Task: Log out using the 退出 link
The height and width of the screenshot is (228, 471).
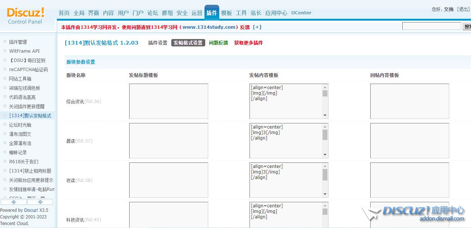Action: [x=463, y=9]
